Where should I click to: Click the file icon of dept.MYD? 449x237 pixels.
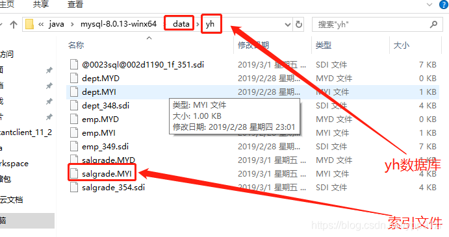(x=74, y=79)
